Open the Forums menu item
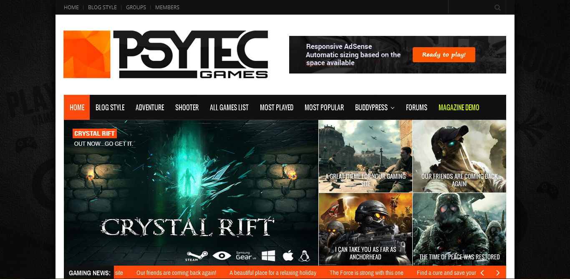The width and height of the screenshot is (570, 279). pos(416,107)
